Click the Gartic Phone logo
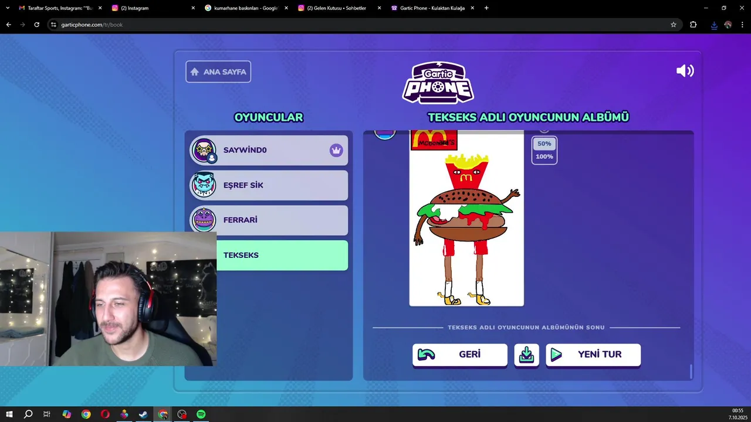The height and width of the screenshot is (422, 751). [x=438, y=83]
